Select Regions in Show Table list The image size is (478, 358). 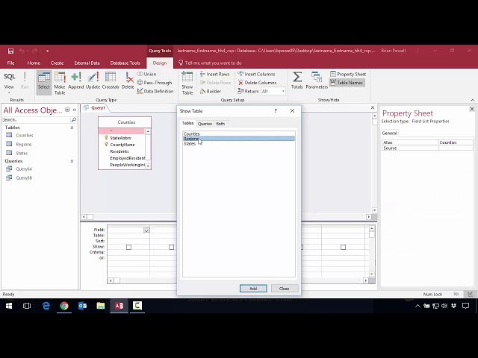[x=239, y=139]
